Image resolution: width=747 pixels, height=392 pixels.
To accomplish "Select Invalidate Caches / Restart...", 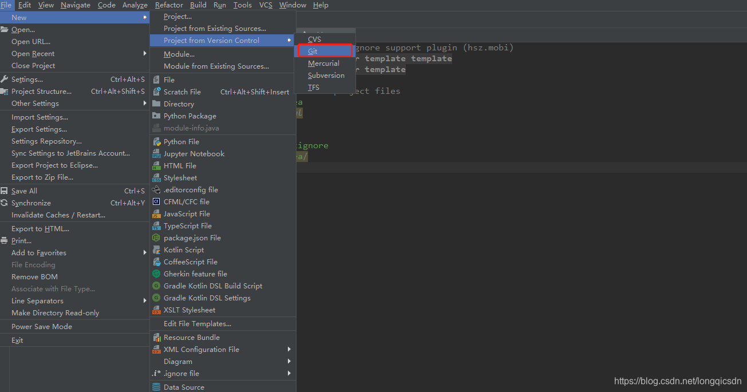I will click(74, 215).
